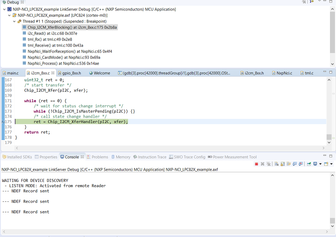336x237 pixels.
Task: Click Display Selected Console icon
Action: point(315,164)
